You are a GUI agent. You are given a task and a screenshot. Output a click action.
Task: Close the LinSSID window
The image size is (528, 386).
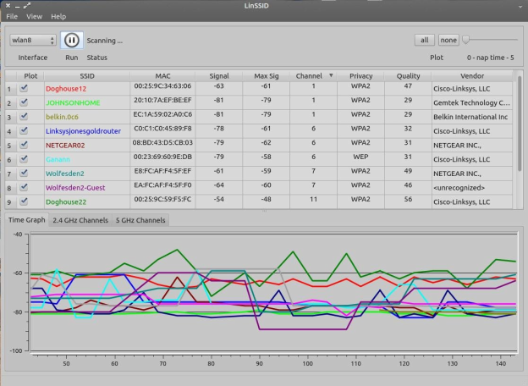(x=8, y=5)
